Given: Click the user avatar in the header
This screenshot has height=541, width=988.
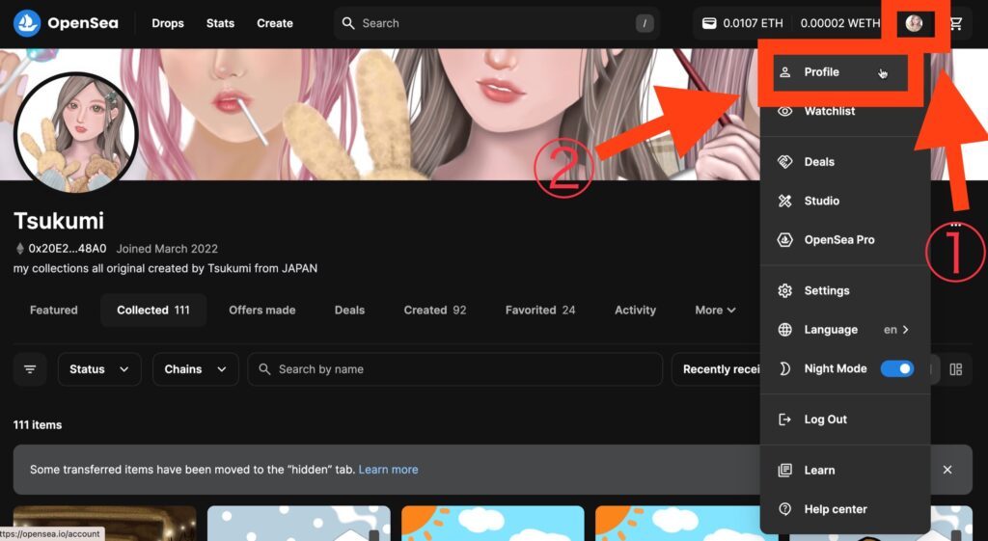Looking at the screenshot, I should (x=914, y=23).
